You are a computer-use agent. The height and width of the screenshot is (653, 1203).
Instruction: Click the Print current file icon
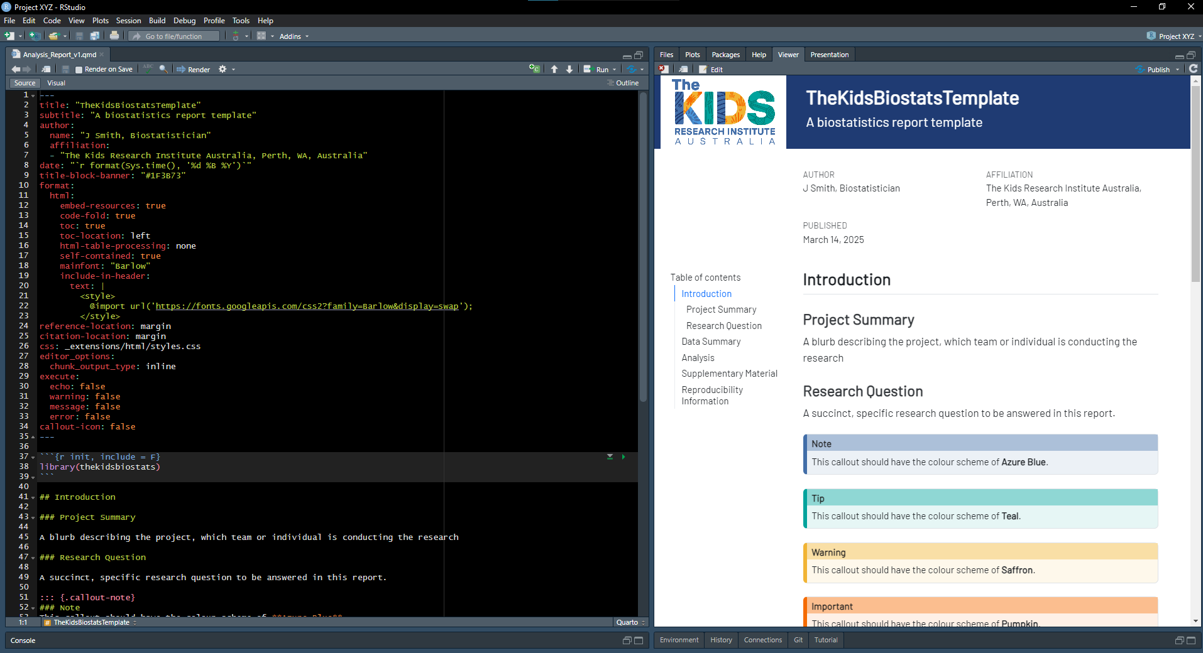pyautogui.click(x=114, y=36)
